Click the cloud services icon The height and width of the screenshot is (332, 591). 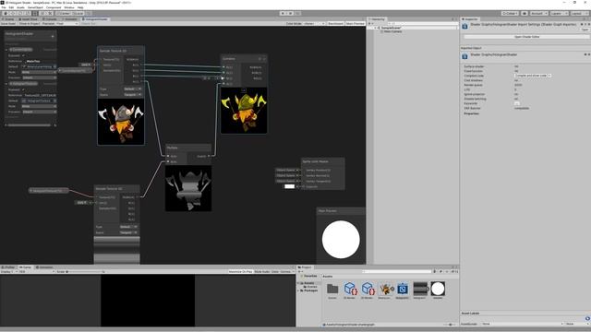tap(525, 14)
